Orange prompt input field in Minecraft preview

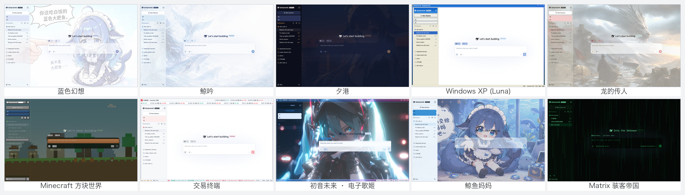click(x=83, y=140)
